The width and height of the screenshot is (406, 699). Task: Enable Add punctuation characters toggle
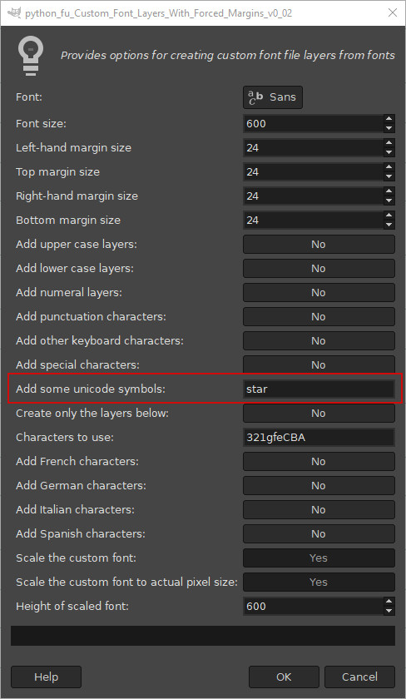tap(319, 316)
